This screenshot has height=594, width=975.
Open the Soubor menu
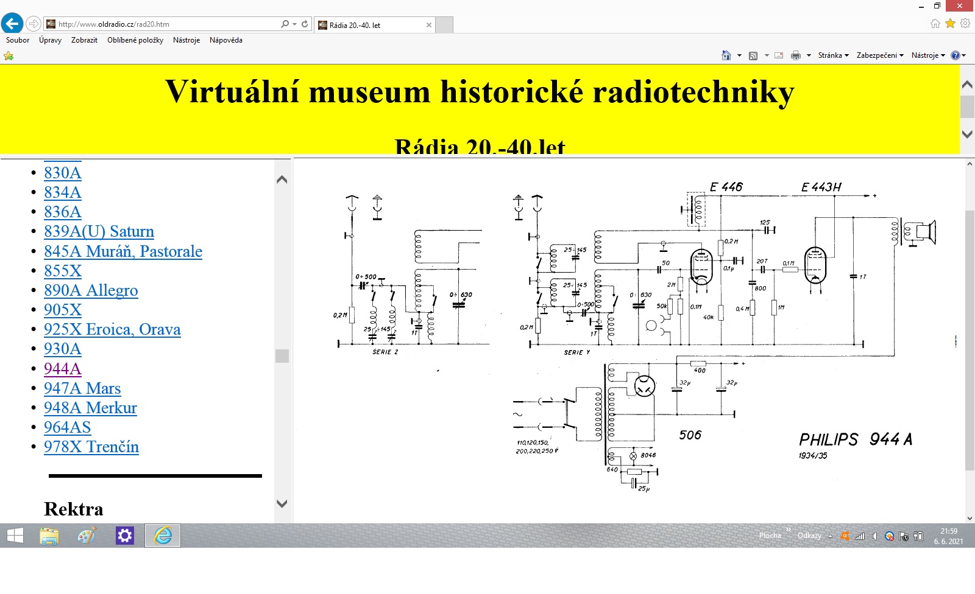click(x=18, y=40)
